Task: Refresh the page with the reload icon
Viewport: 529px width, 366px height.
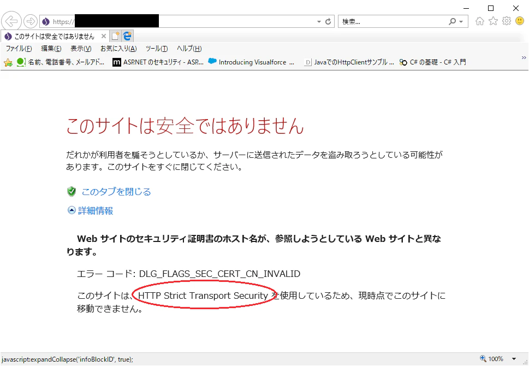Action: tap(328, 21)
